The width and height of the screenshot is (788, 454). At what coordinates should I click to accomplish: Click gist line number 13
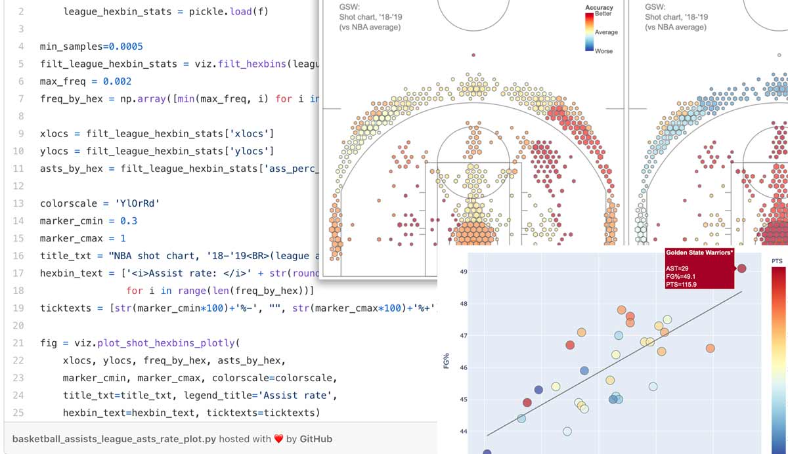point(18,203)
